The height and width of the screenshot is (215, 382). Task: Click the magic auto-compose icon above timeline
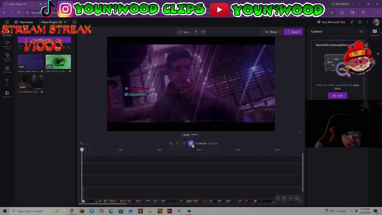tap(82, 143)
